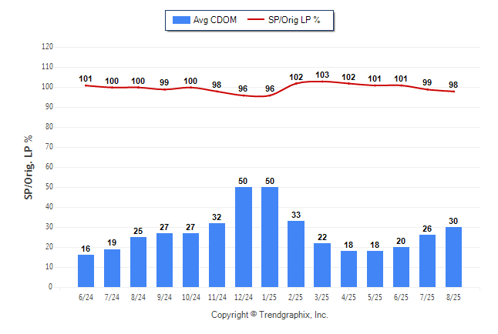Click the line label '98' above 8/25
Viewport: 498px width, 334px height.
(x=453, y=85)
